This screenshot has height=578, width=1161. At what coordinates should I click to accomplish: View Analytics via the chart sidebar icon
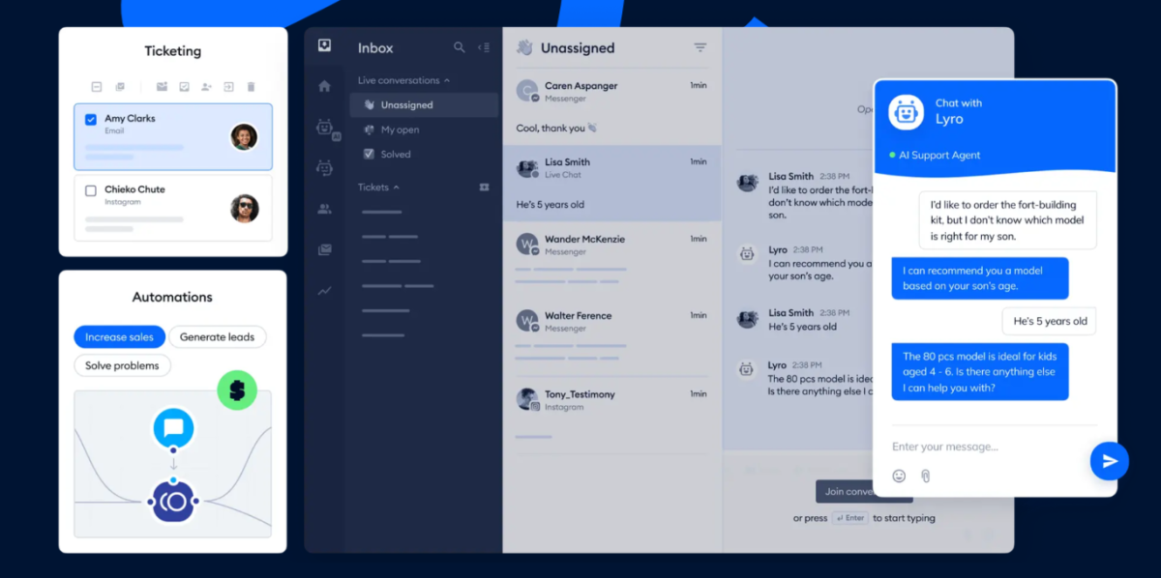325,288
